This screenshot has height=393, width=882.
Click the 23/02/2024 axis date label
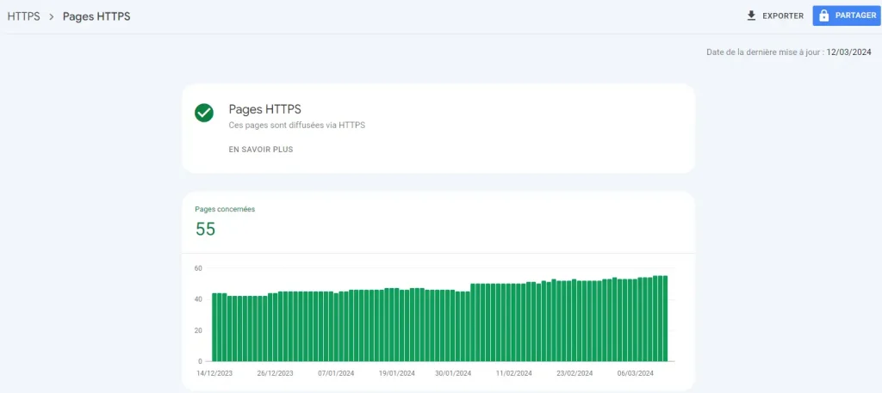[x=575, y=373]
